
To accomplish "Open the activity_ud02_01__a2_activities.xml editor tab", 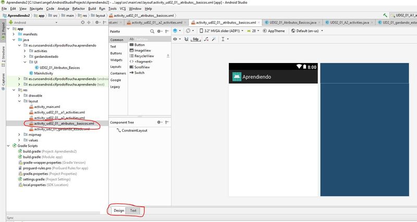I will 157,22.
